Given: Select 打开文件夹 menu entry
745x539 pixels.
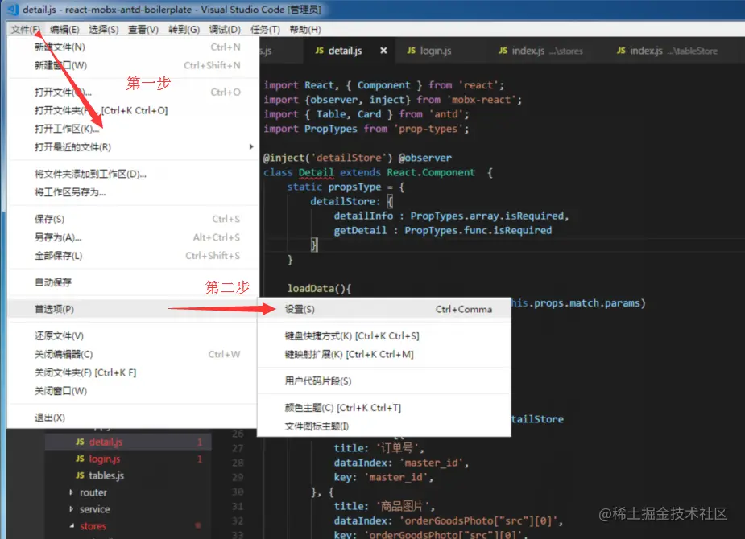Looking at the screenshot, I should [133, 110].
